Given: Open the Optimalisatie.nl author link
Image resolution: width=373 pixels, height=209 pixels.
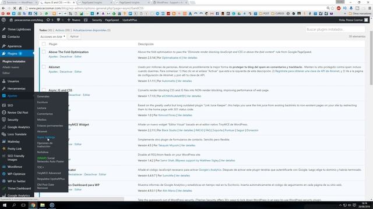Looking at the screenshot, I should [171, 58].
